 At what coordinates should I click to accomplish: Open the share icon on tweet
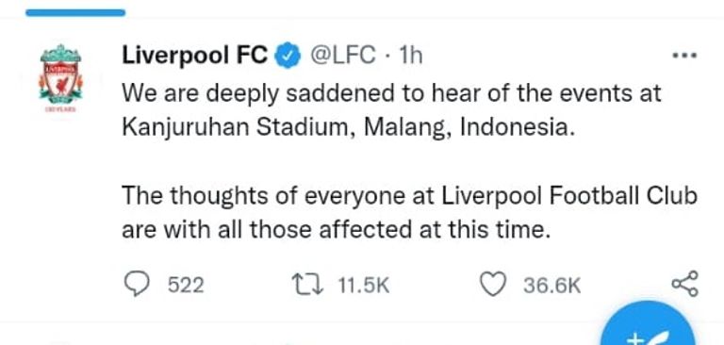[x=684, y=284]
